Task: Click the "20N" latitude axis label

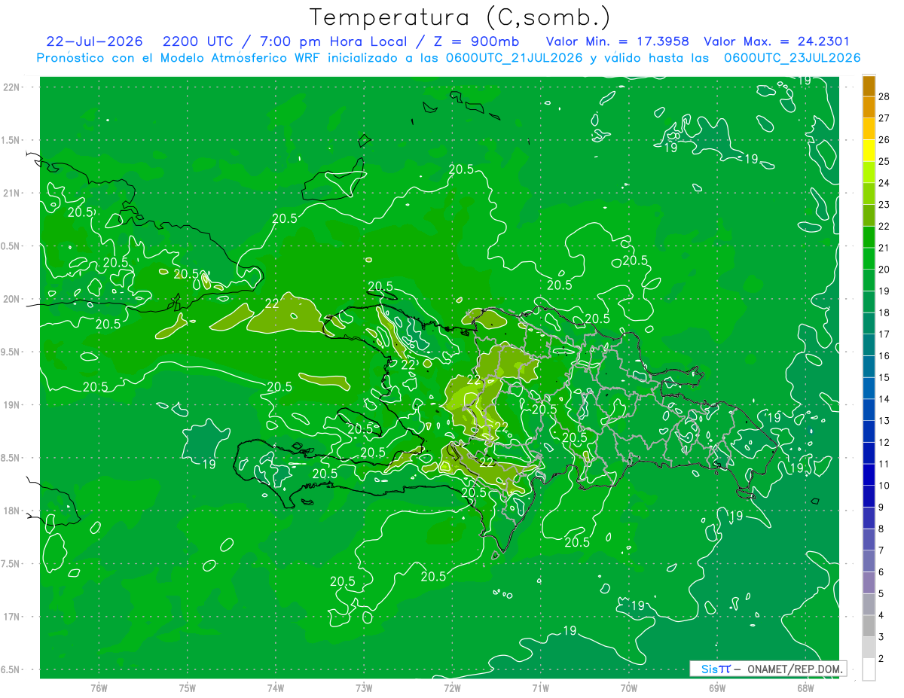Action: pyautogui.click(x=12, y=299)
